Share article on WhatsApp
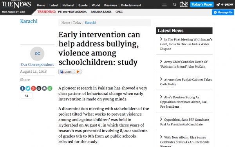The image size is (235, 147). coord(50,88)
